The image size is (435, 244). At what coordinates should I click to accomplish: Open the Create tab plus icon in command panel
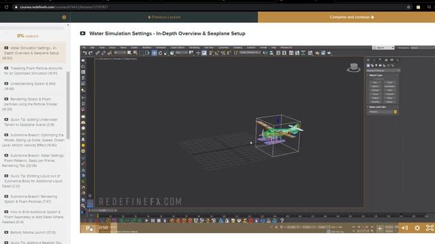[x=368, y=60]
